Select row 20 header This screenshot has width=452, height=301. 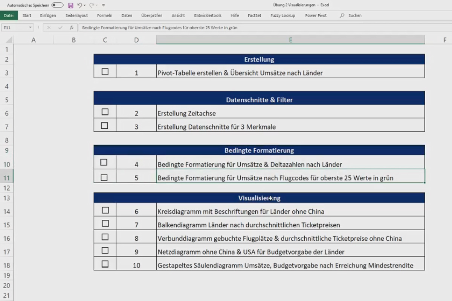7,286
